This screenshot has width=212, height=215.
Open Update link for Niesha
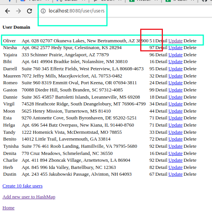tap(175, 48)
